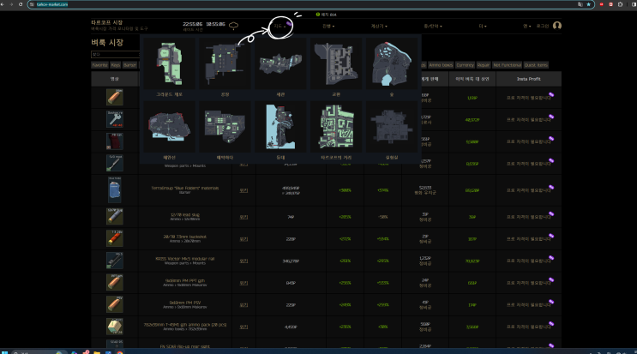This screenshot has width=637, height=354.
Task: Open the Ground Zero map thumbnail
Action: (x=170, y=63)
